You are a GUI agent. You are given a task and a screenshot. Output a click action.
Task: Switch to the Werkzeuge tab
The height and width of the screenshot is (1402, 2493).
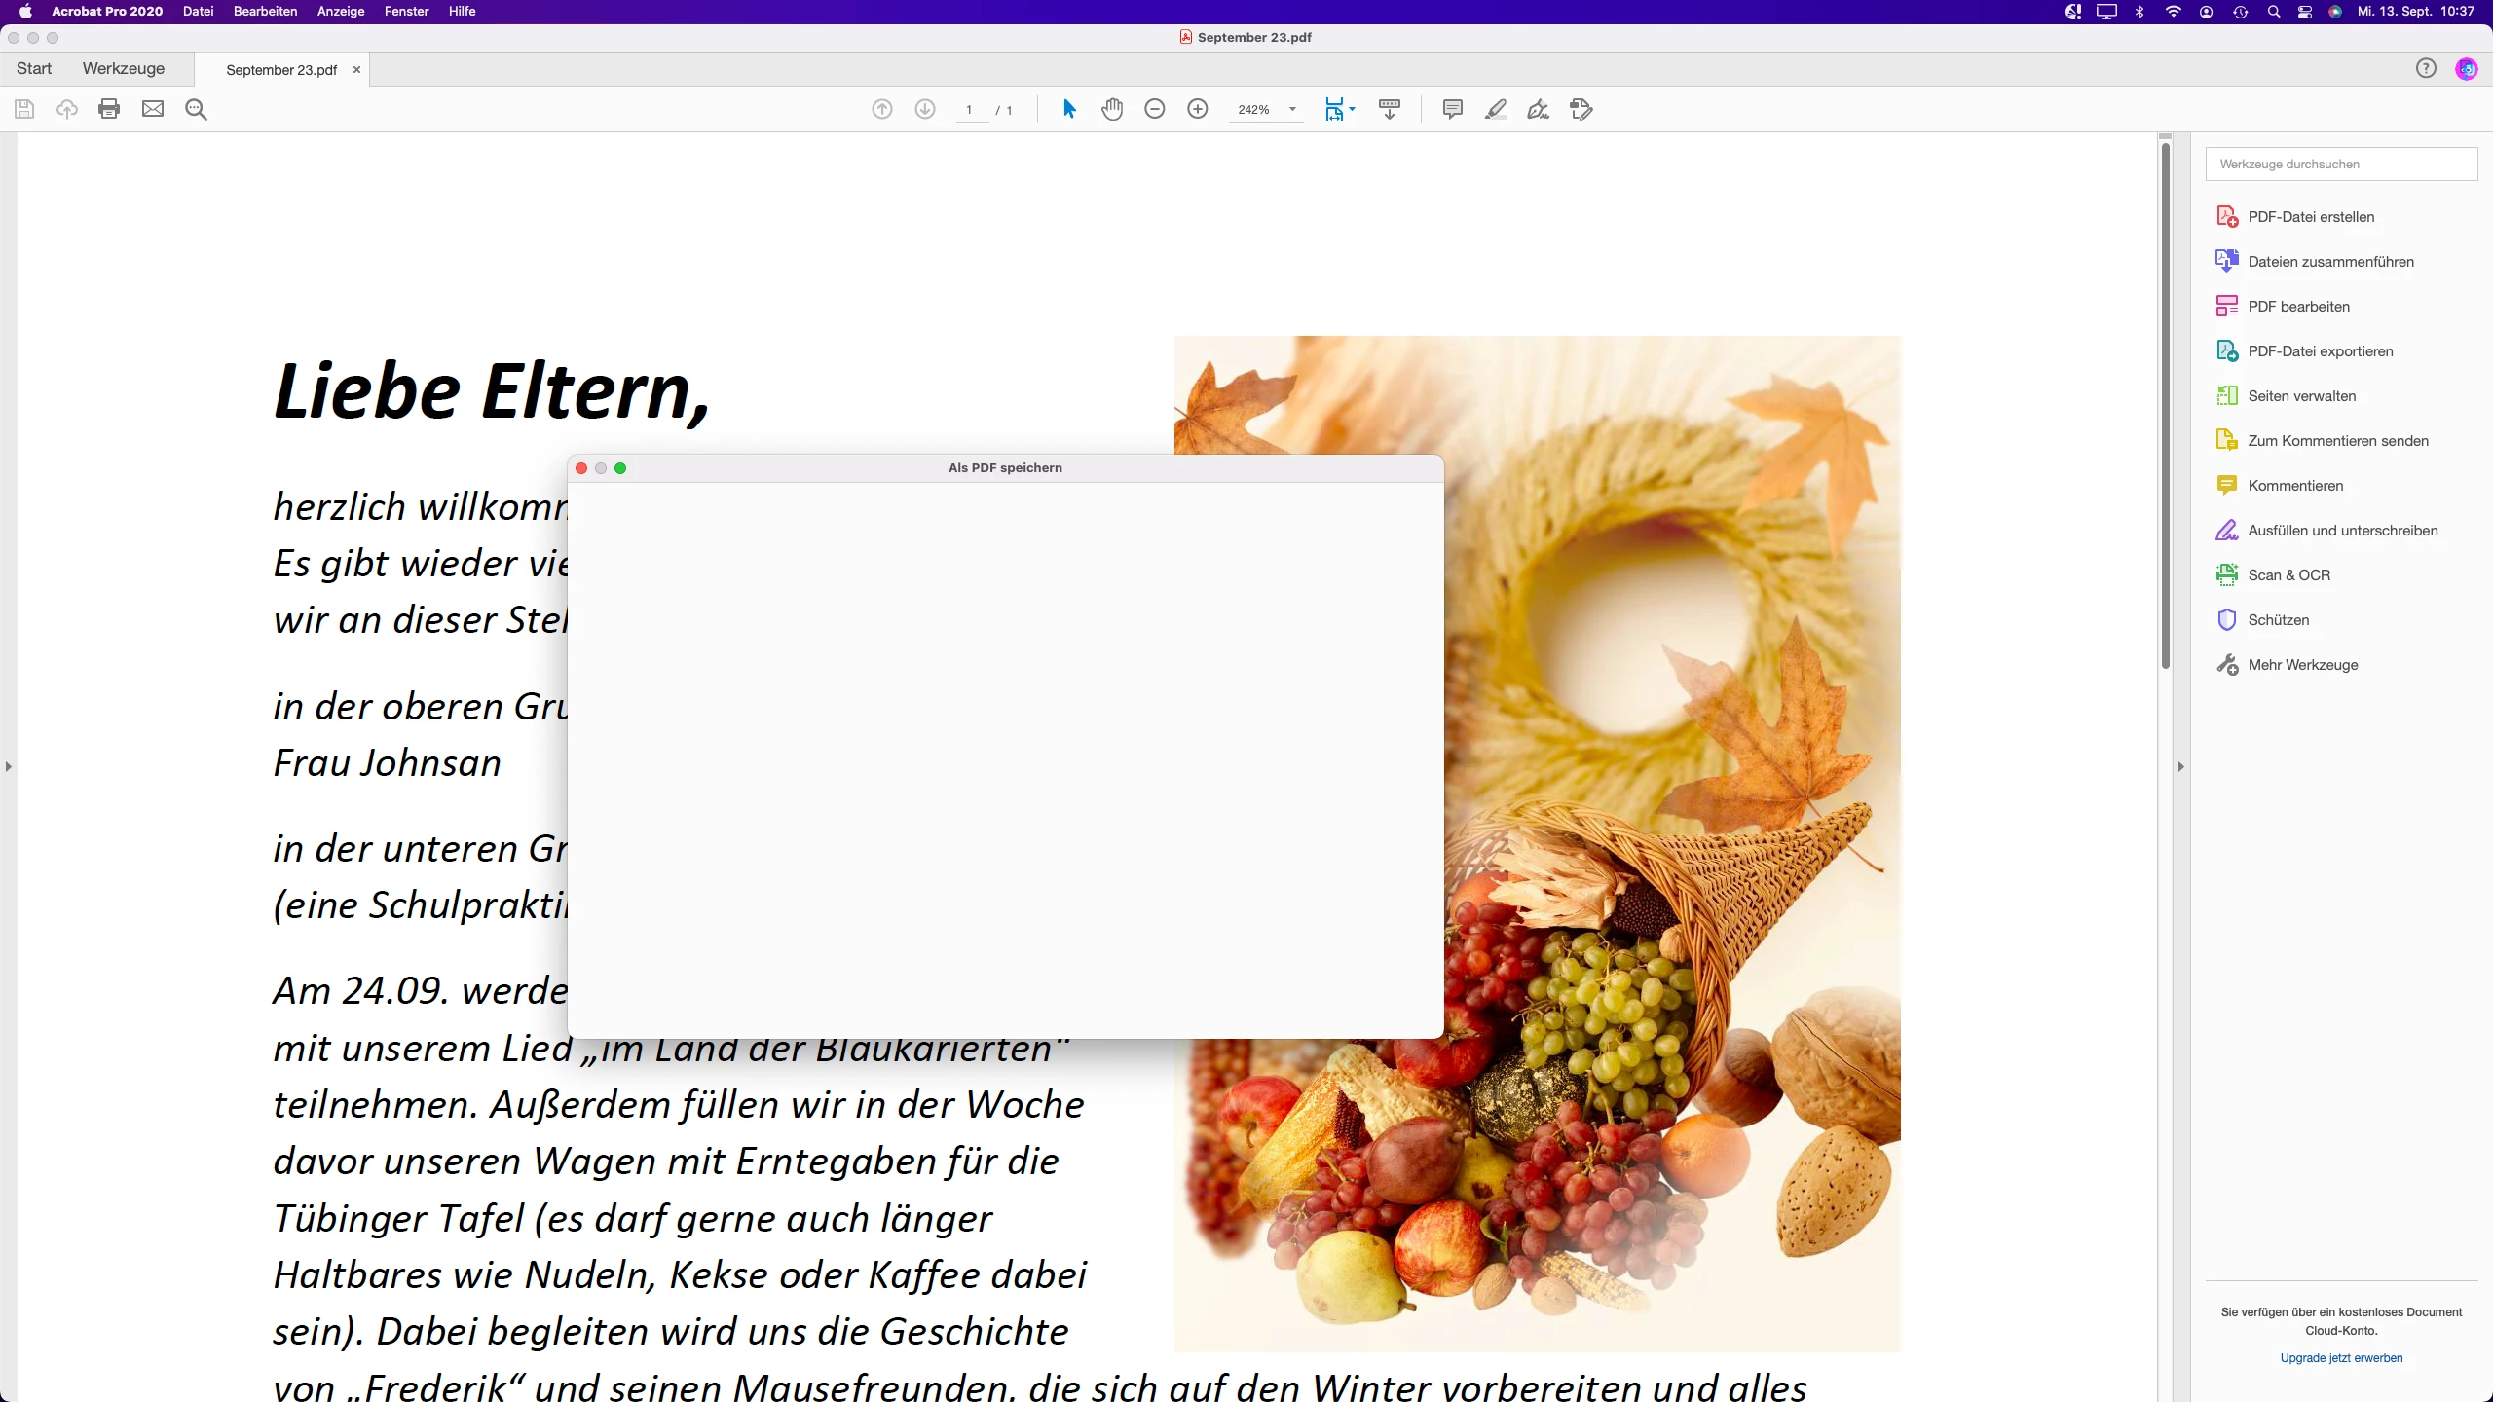coord(124,68)
